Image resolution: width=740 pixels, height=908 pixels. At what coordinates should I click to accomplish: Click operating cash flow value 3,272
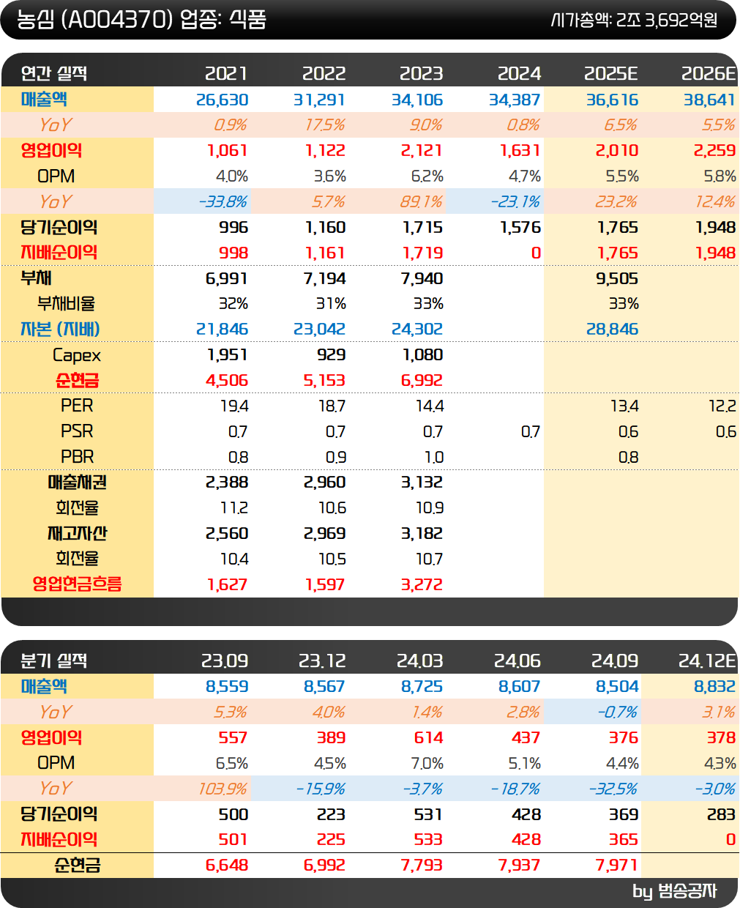coord(422,584)
